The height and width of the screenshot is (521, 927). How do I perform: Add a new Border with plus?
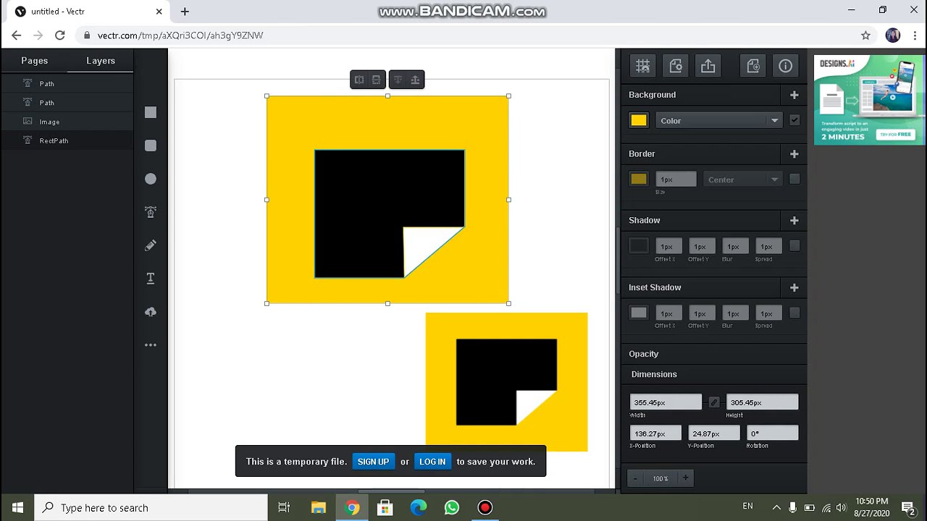(794, 154)
